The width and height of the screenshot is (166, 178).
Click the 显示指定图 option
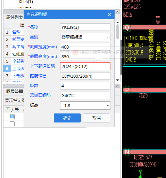tap(14, 100)
